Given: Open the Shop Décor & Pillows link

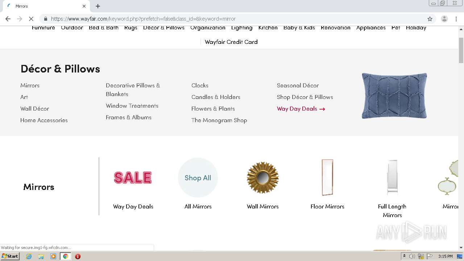Looking at the screenshot, I should tap(305, 97).
